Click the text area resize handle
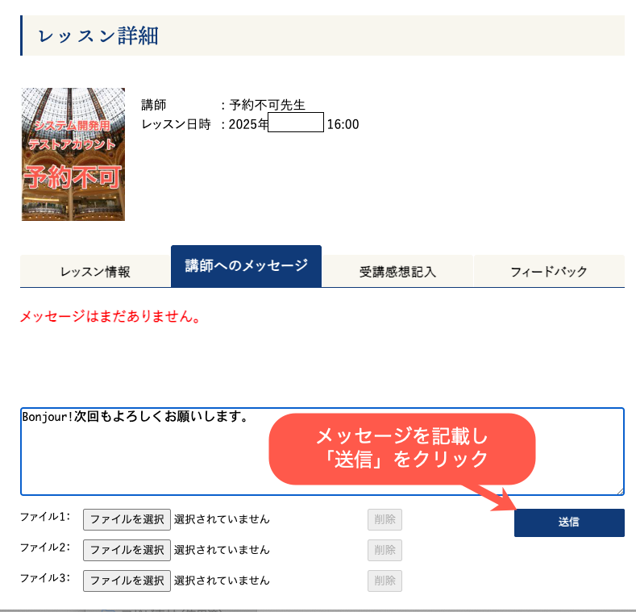 pyautogui.click(x=620, y=491)
